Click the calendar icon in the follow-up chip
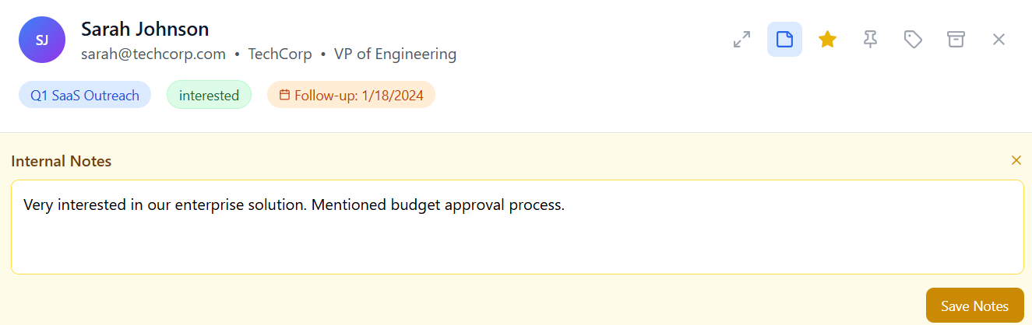This screenshot has height=325, width=1032. (284, 95)
